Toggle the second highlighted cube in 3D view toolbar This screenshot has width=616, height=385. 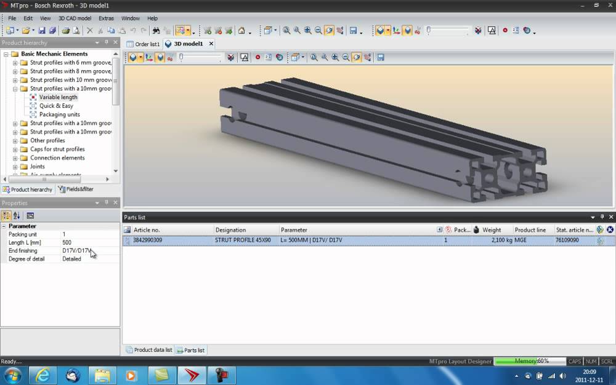pos(160,58)
